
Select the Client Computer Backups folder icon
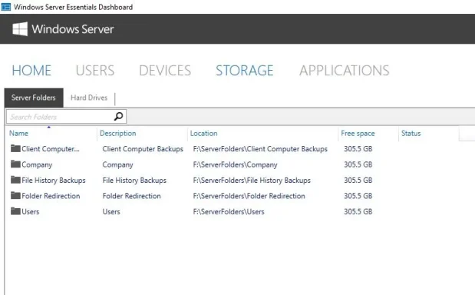[x=15, y=148]
